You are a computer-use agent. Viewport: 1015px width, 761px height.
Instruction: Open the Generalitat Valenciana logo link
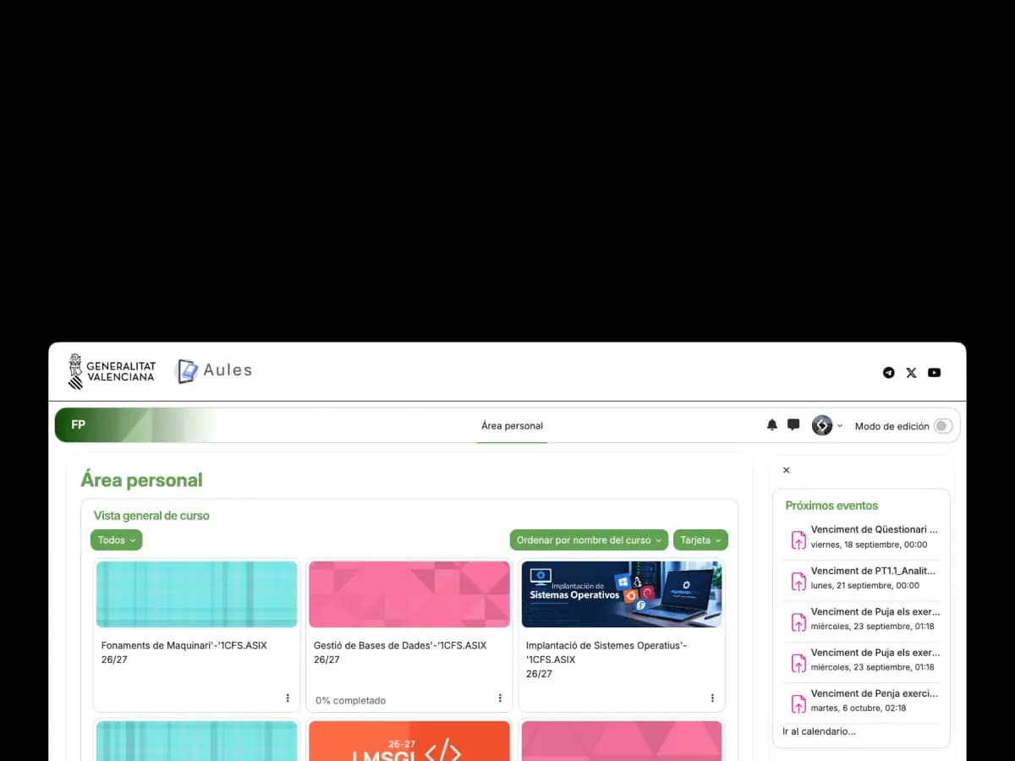112,372
